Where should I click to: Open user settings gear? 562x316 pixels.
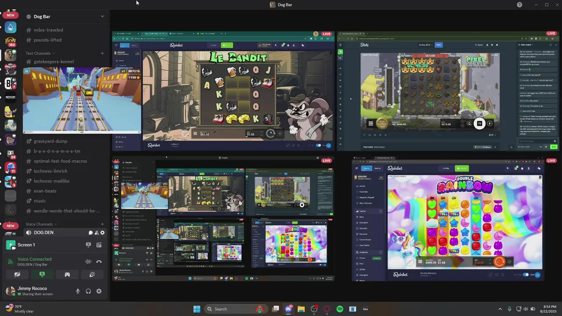click(x=99, y=291)
